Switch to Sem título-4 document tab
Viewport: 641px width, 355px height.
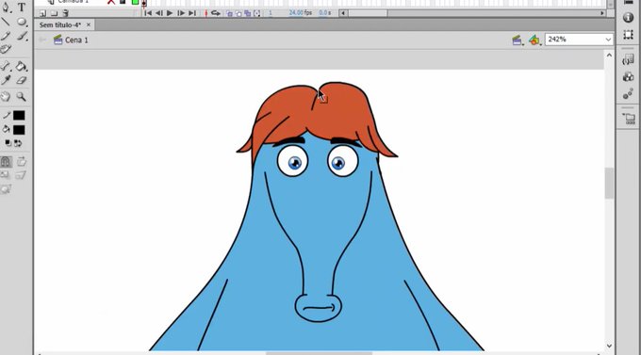(60, 24)
